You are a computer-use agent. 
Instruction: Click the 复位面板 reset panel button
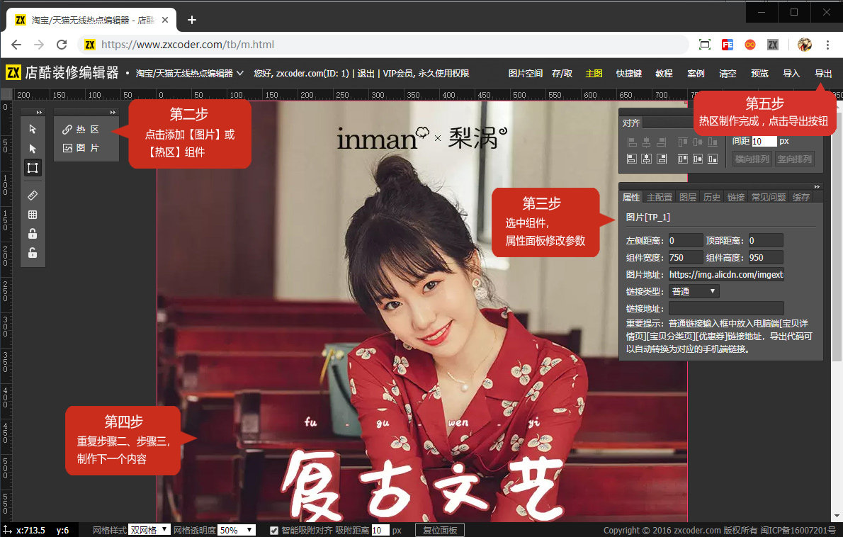(440, 530)
